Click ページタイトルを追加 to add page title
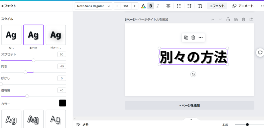Screen dimensions: 264x128 tap(153, 20)
